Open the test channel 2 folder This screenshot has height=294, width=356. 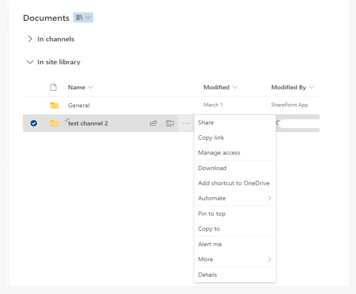click(x=88, y=123)
